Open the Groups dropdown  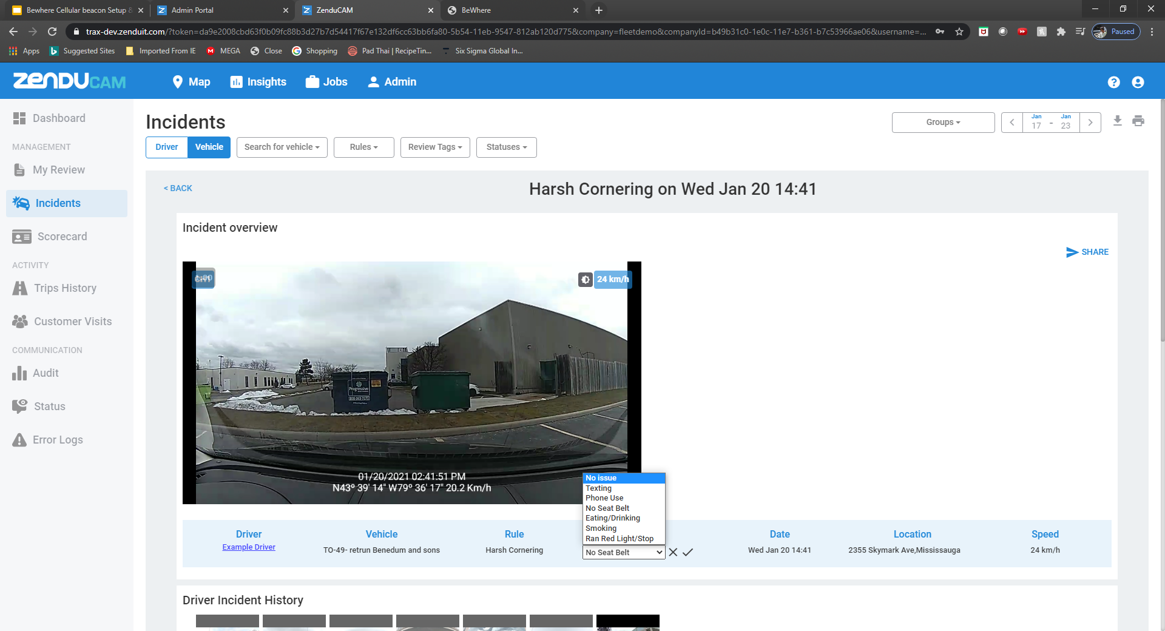pos(944,123)
